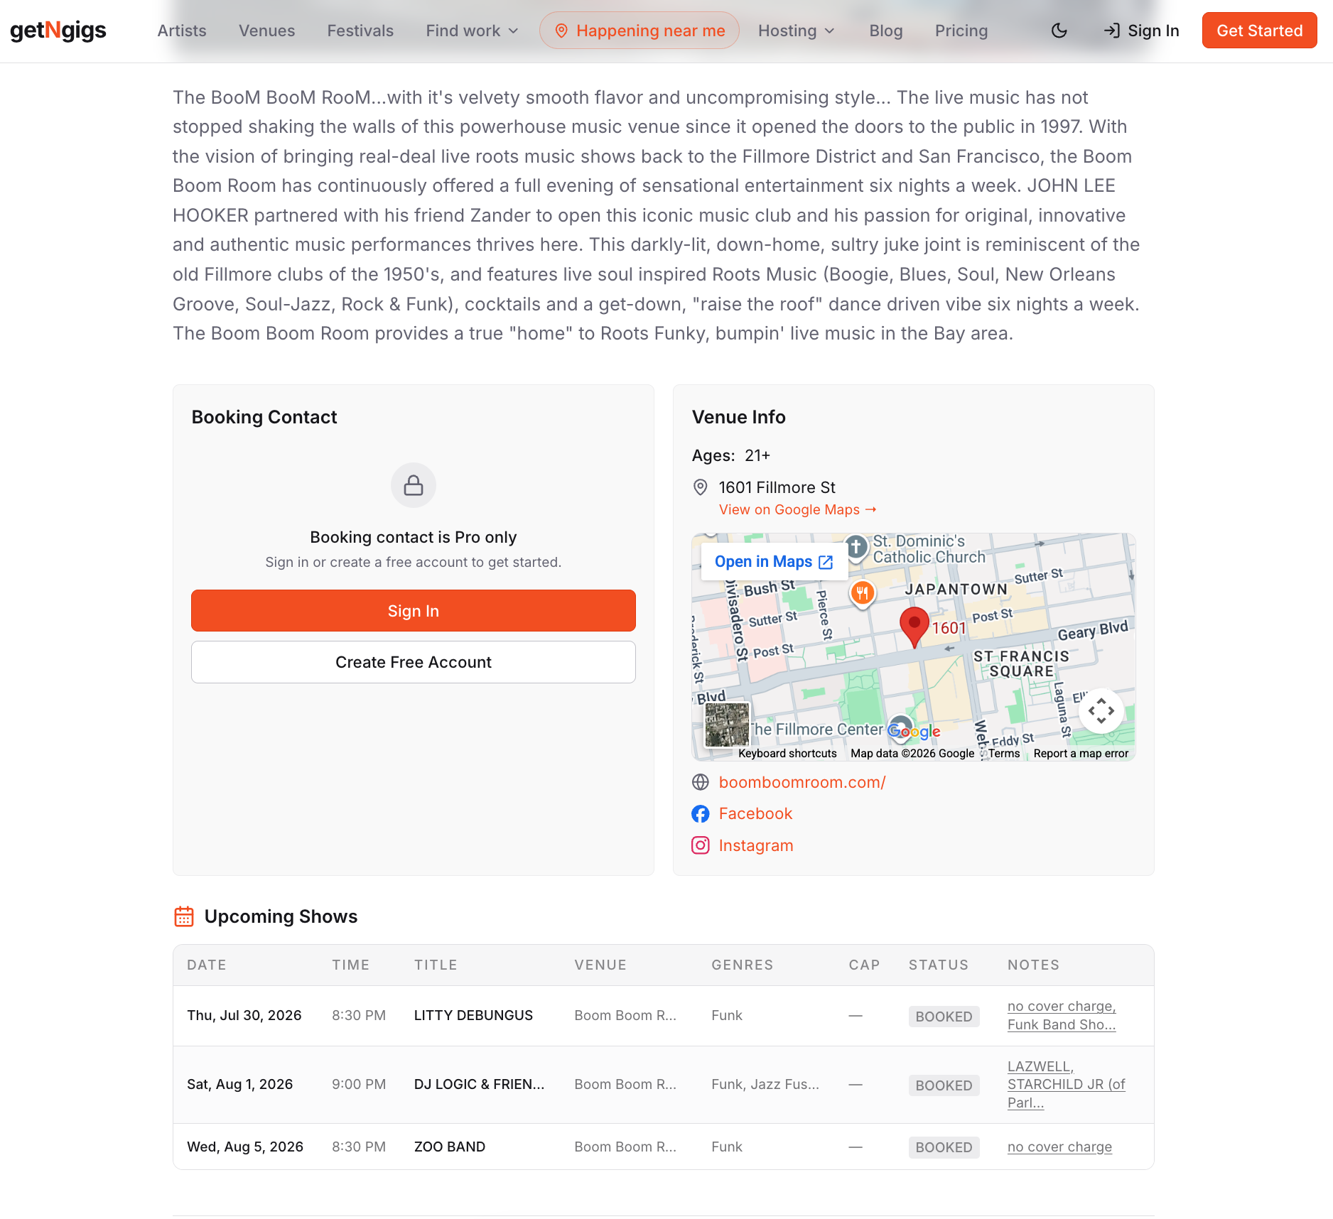Click the Sat, Aug 1, 2026 date cell
1333x1219 pixels.
tap(239, 1085)
